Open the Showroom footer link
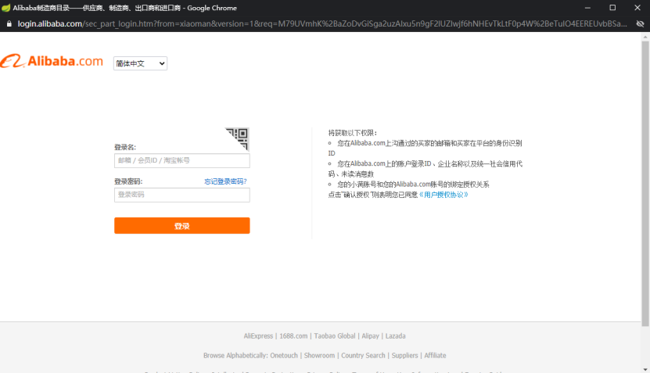Image resolution: width=650 pixels, height=373 pixels. click(319, 355)
